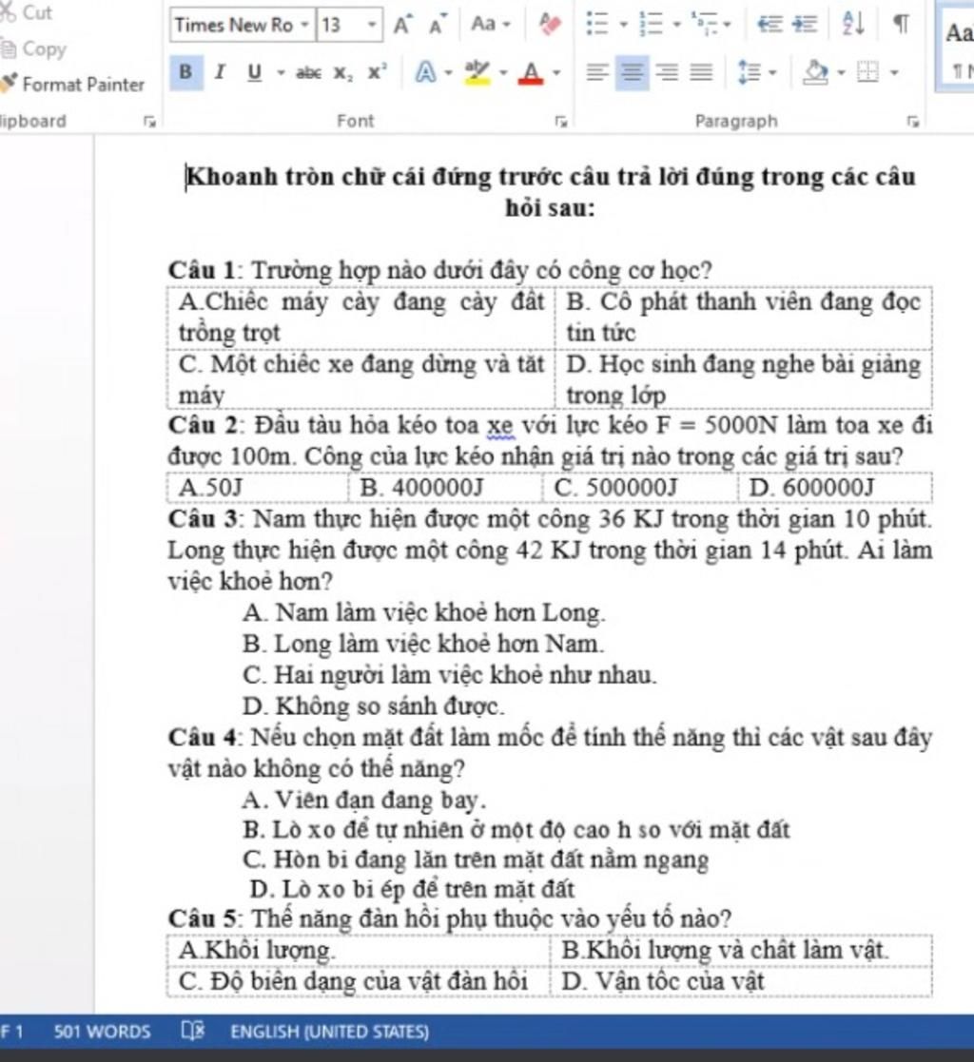The height and width of the screenshot is (1062, 974).
Task: Click heading 'Khoanh tròn chữ cái' line
Action: coord(551,177)
